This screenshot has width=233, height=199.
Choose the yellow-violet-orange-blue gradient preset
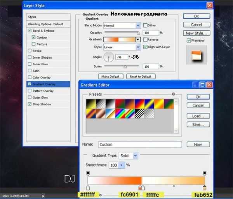[91, 113]
